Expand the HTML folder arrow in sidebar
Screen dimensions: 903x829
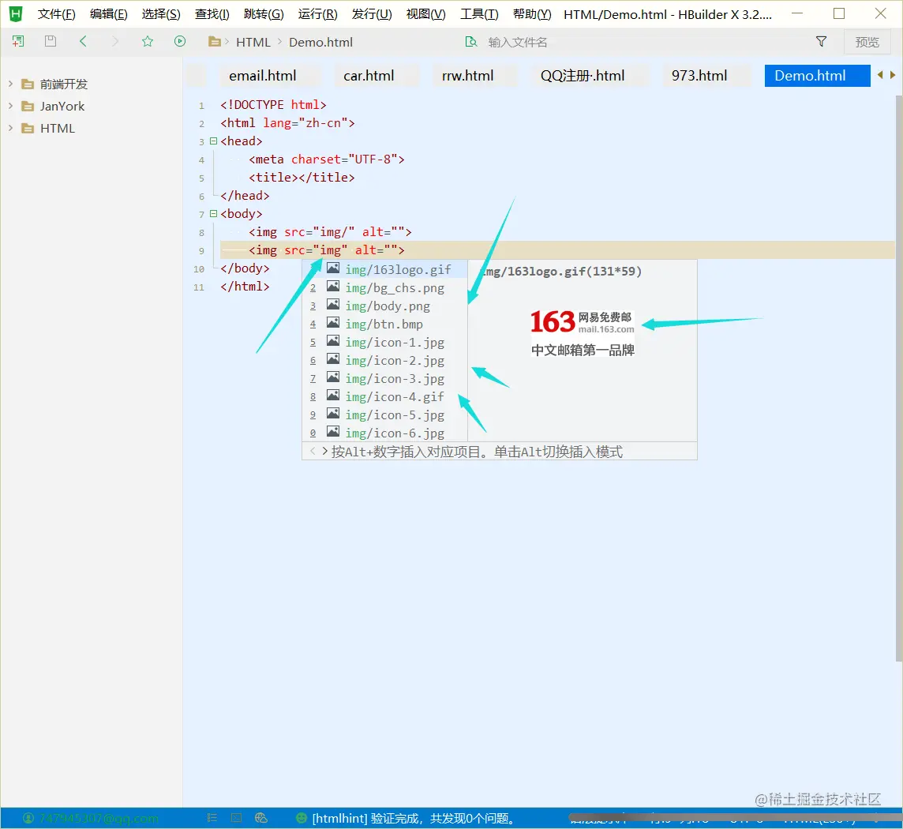(10, 128)
